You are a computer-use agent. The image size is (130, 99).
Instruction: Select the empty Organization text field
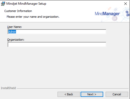pyautogui.click(x=57, y=45)
